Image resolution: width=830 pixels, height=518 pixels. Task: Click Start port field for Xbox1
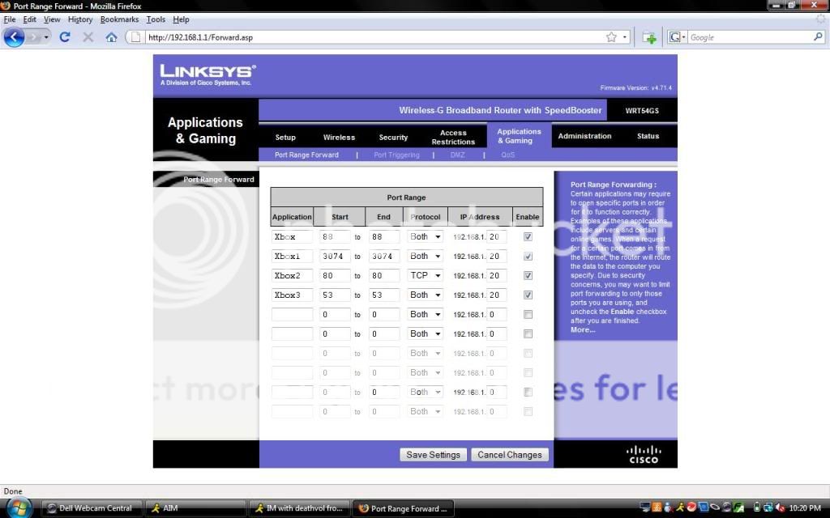pos(335,257)
